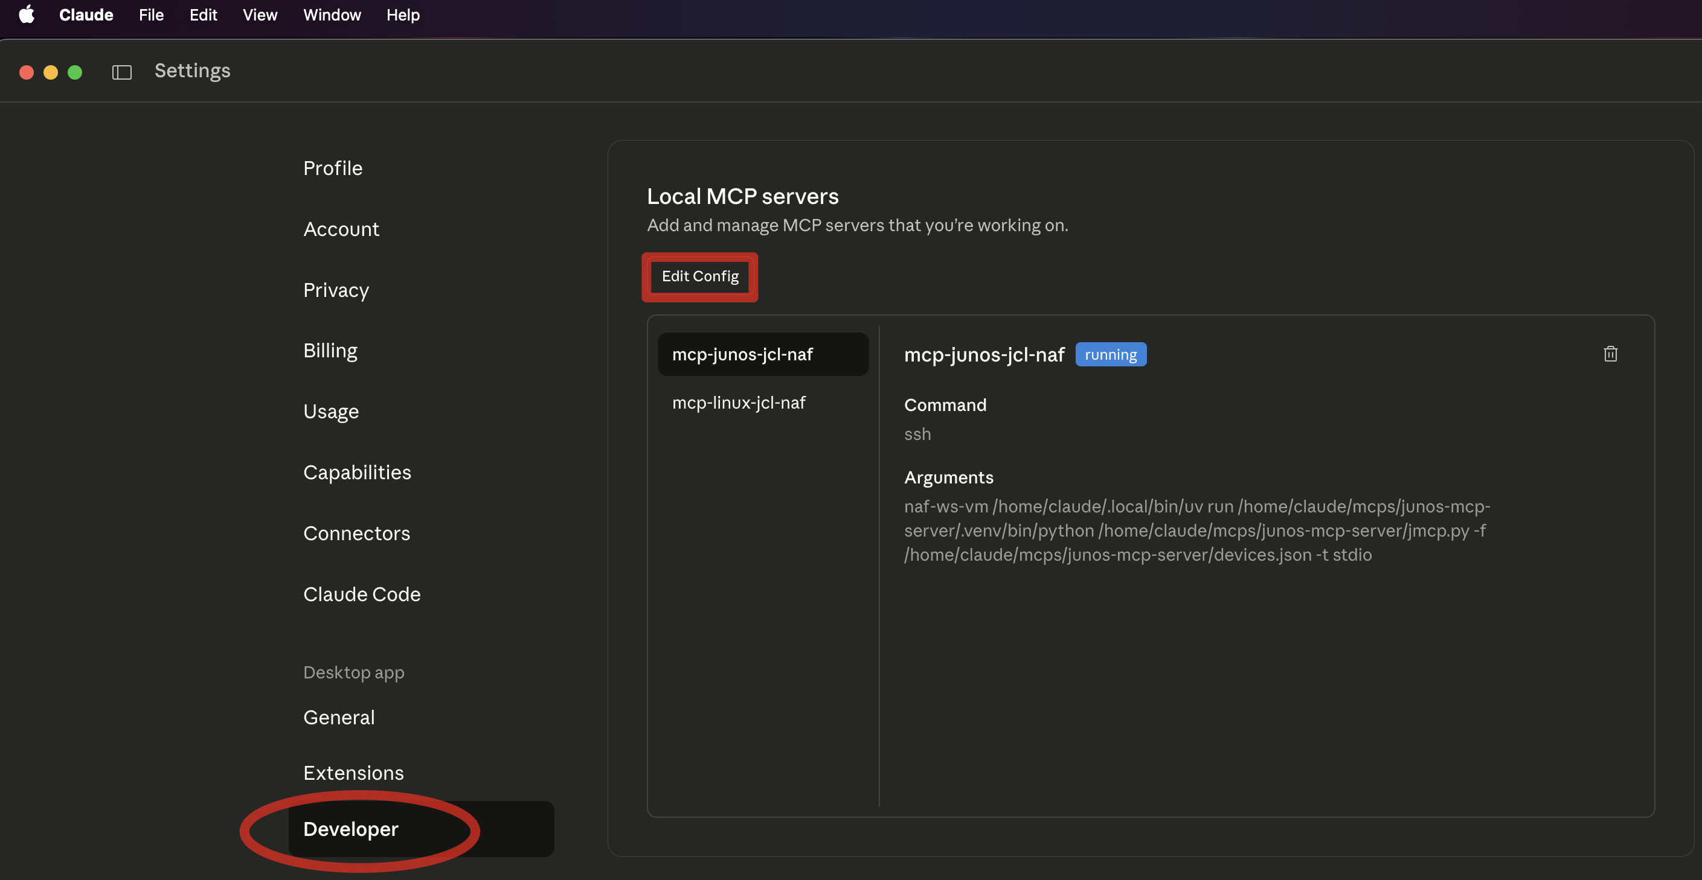The width and height of the screenshot is (1702, 880).
Task: Delete the mcp-junos-jcl-naf server with the trash icon
Action: (x=1610, y=354)
